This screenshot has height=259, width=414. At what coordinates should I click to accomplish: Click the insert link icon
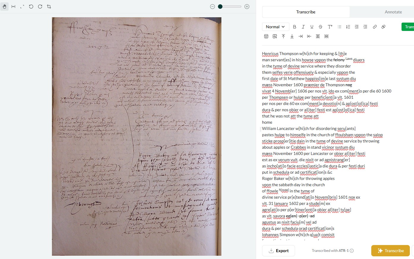click(375, 27)
